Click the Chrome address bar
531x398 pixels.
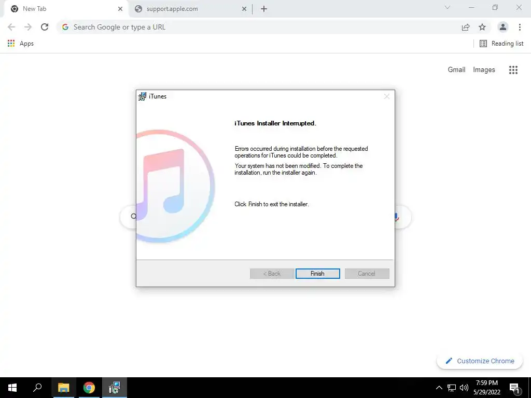[x=261, y=27]
